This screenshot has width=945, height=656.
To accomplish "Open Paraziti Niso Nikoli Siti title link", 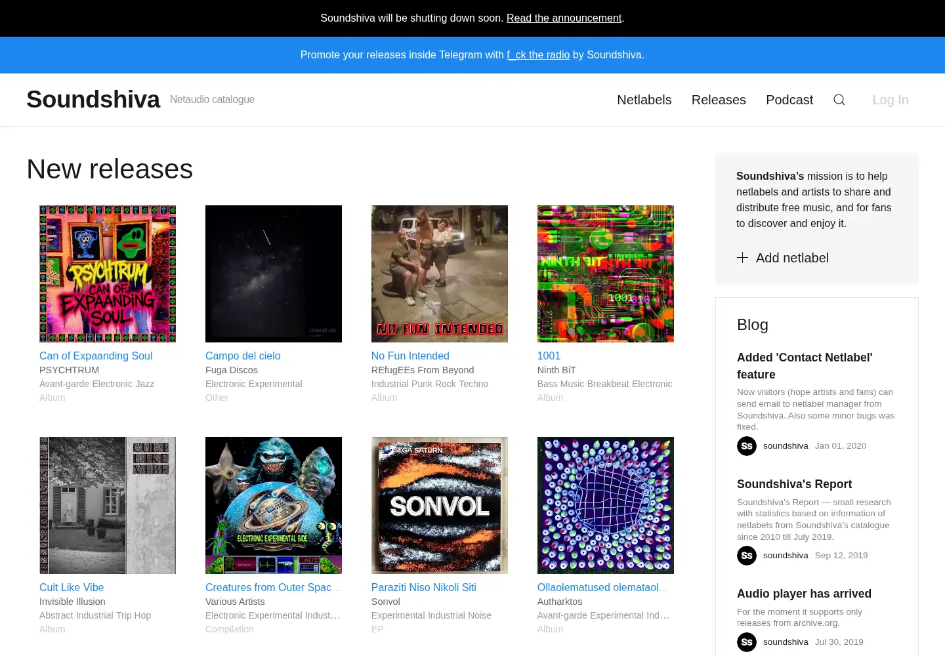I will coord(424,587).
